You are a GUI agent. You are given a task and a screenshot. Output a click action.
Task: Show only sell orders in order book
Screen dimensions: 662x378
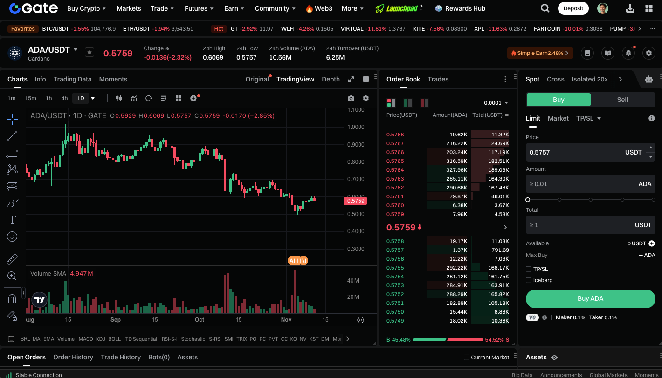(x=425, y=103)
